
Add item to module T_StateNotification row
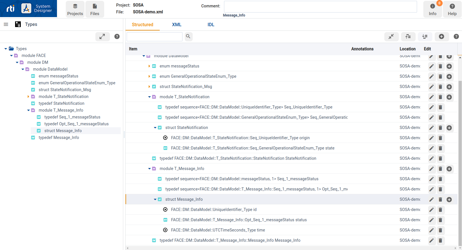[449, 97]
